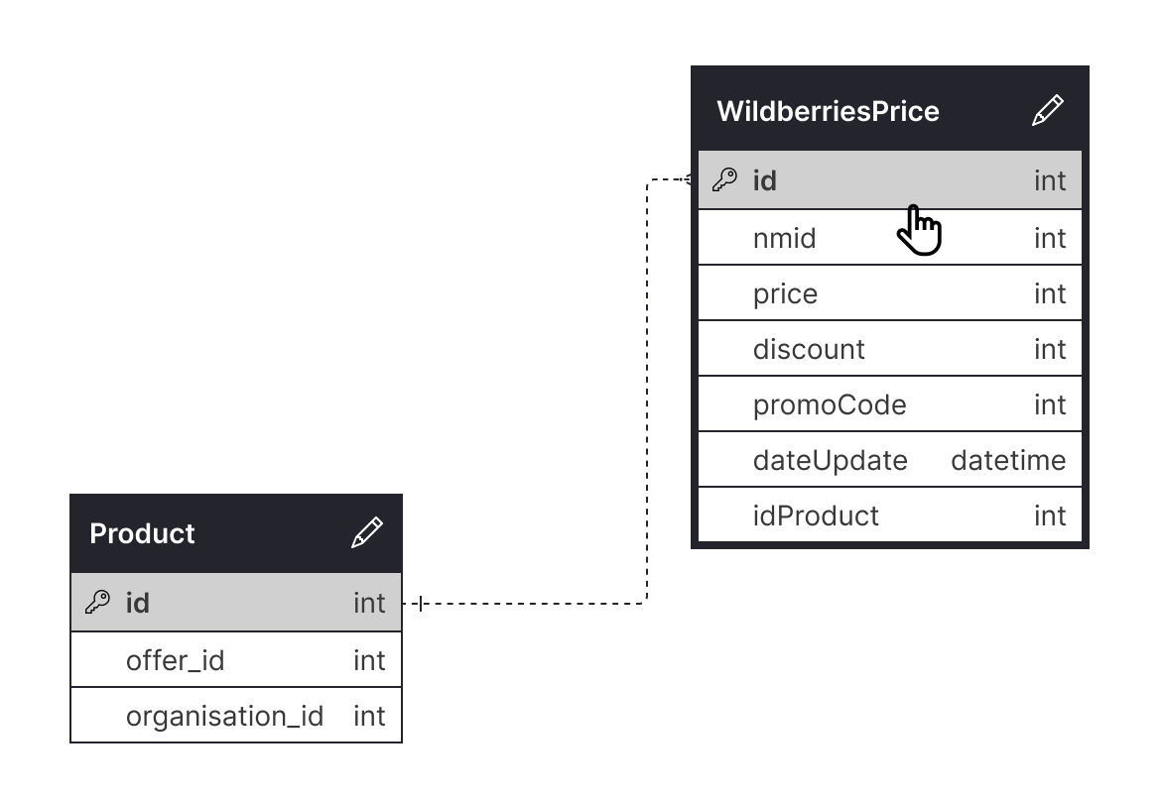Click the datetime type label
The height and width of the screenshot is (799, 1163).
tap(1008, 460)
